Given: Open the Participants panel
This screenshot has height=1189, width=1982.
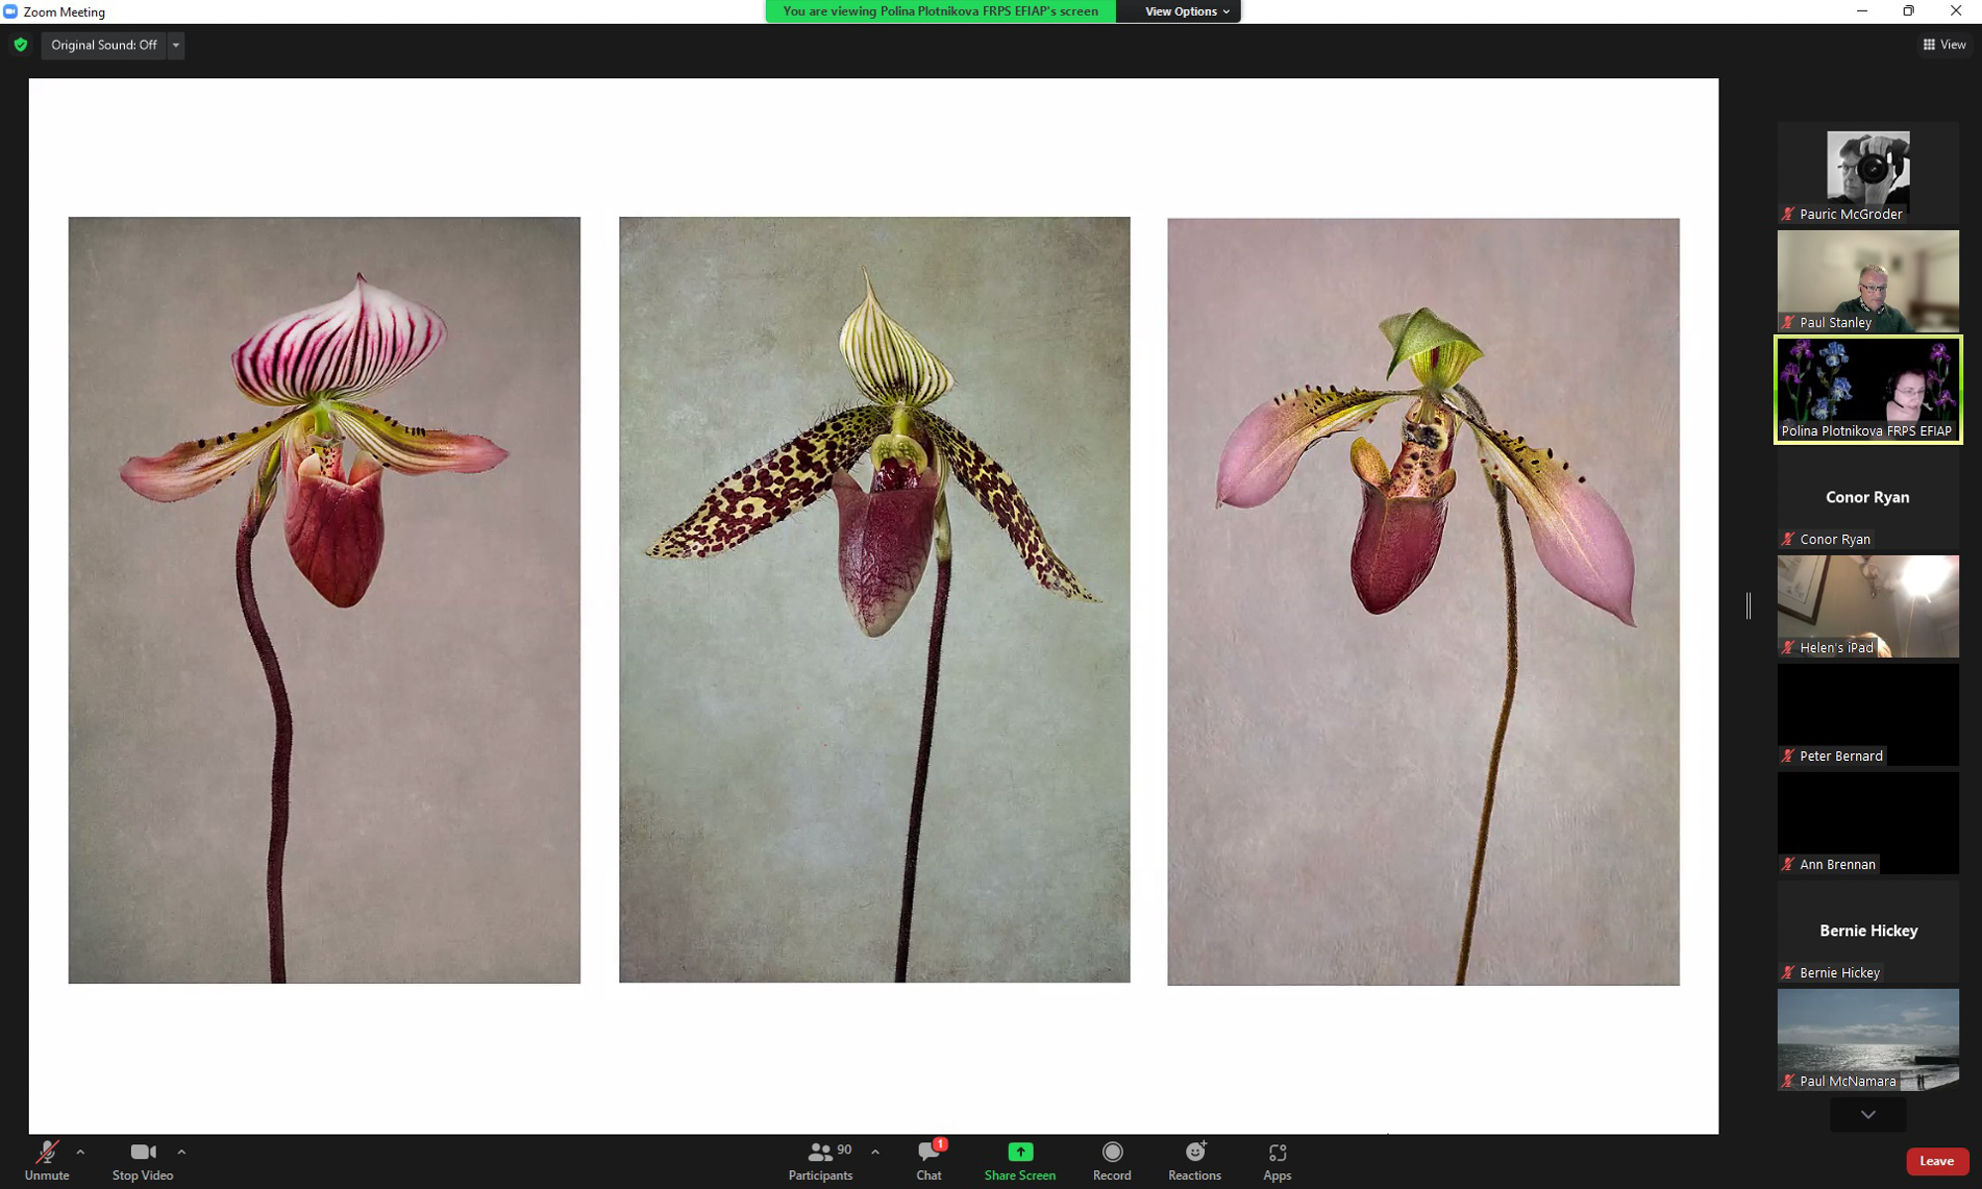Looking at the screenshot, I should [821, 1160].
